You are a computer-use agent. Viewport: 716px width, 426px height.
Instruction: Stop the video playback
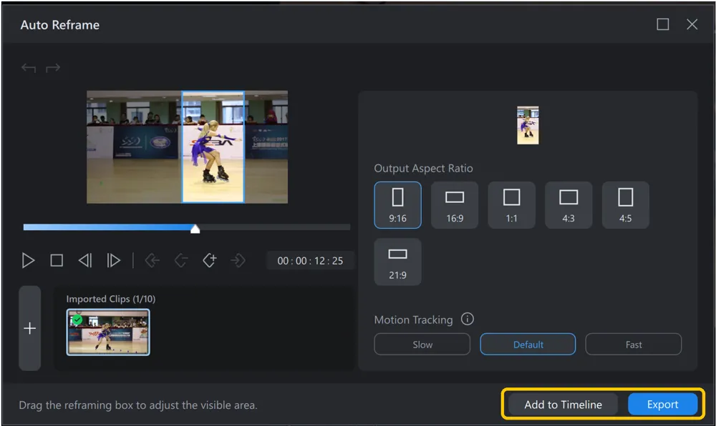[57, 261]
